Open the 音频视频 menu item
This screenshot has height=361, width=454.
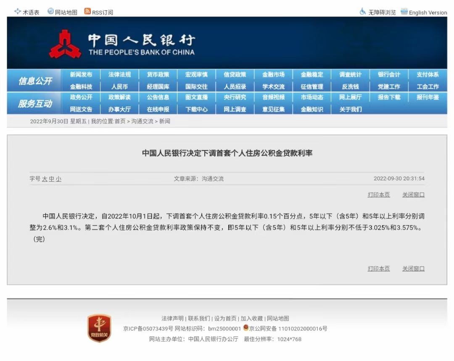point(273,97)
